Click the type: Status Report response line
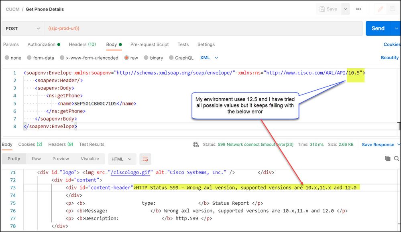 pyautogui.click(x=164, y=203)
